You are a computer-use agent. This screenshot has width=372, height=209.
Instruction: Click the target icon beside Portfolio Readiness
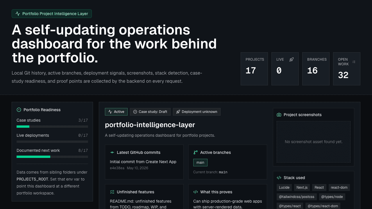pyautogui.click(x=19, y=110)
